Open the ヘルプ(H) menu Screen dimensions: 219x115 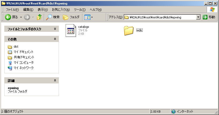[x=96, y=10]
